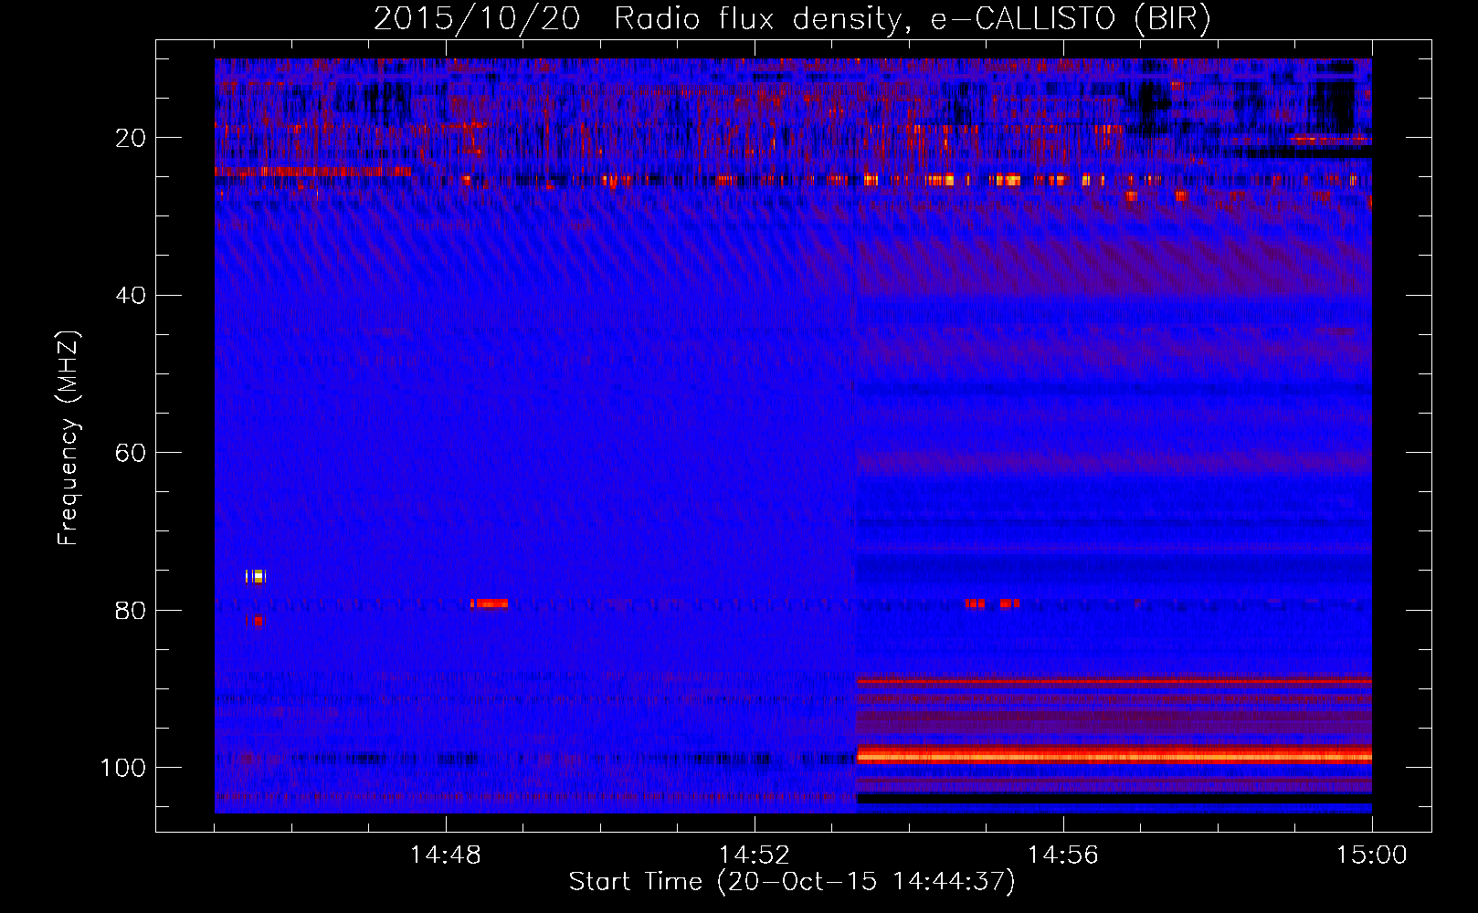The image size is (1478, 913).
Task: Click the '20' frequency tick label
Action: pyautogui.click(x=131, y=138)
